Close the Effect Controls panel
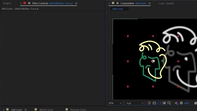Image resolution: width=197 pixels, height=111 pixels. [x=21, y=3]
